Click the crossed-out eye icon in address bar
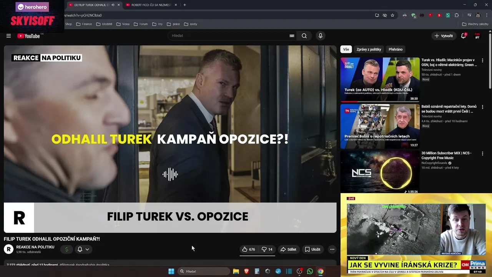Image resolution: width=492 pixels, height=277 pixels. pyautogui.click(x=385, y=15)
